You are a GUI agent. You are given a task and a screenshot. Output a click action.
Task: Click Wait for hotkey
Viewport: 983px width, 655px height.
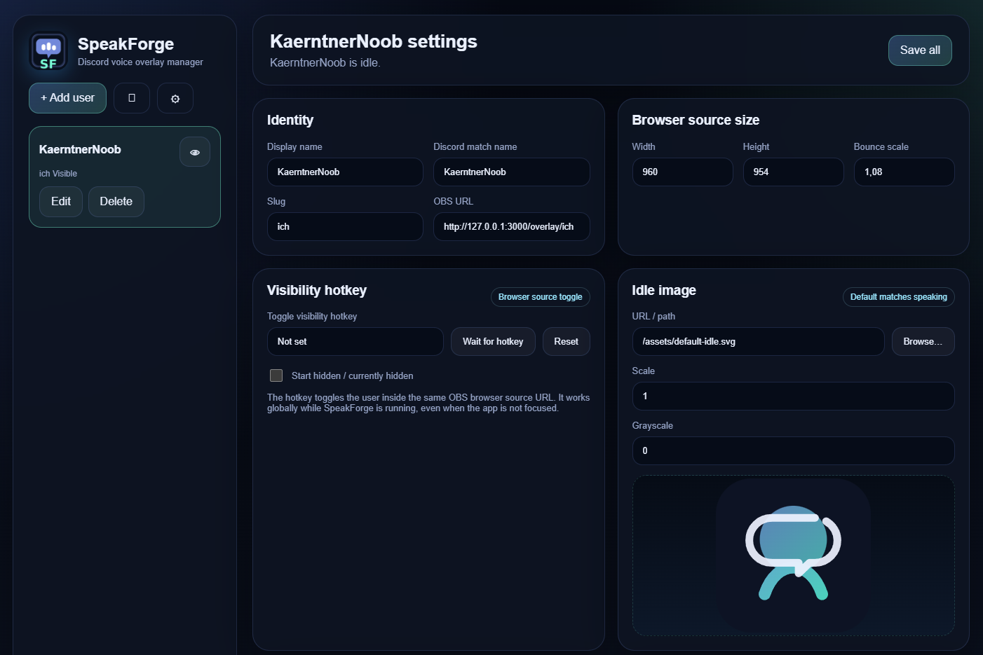493,341
